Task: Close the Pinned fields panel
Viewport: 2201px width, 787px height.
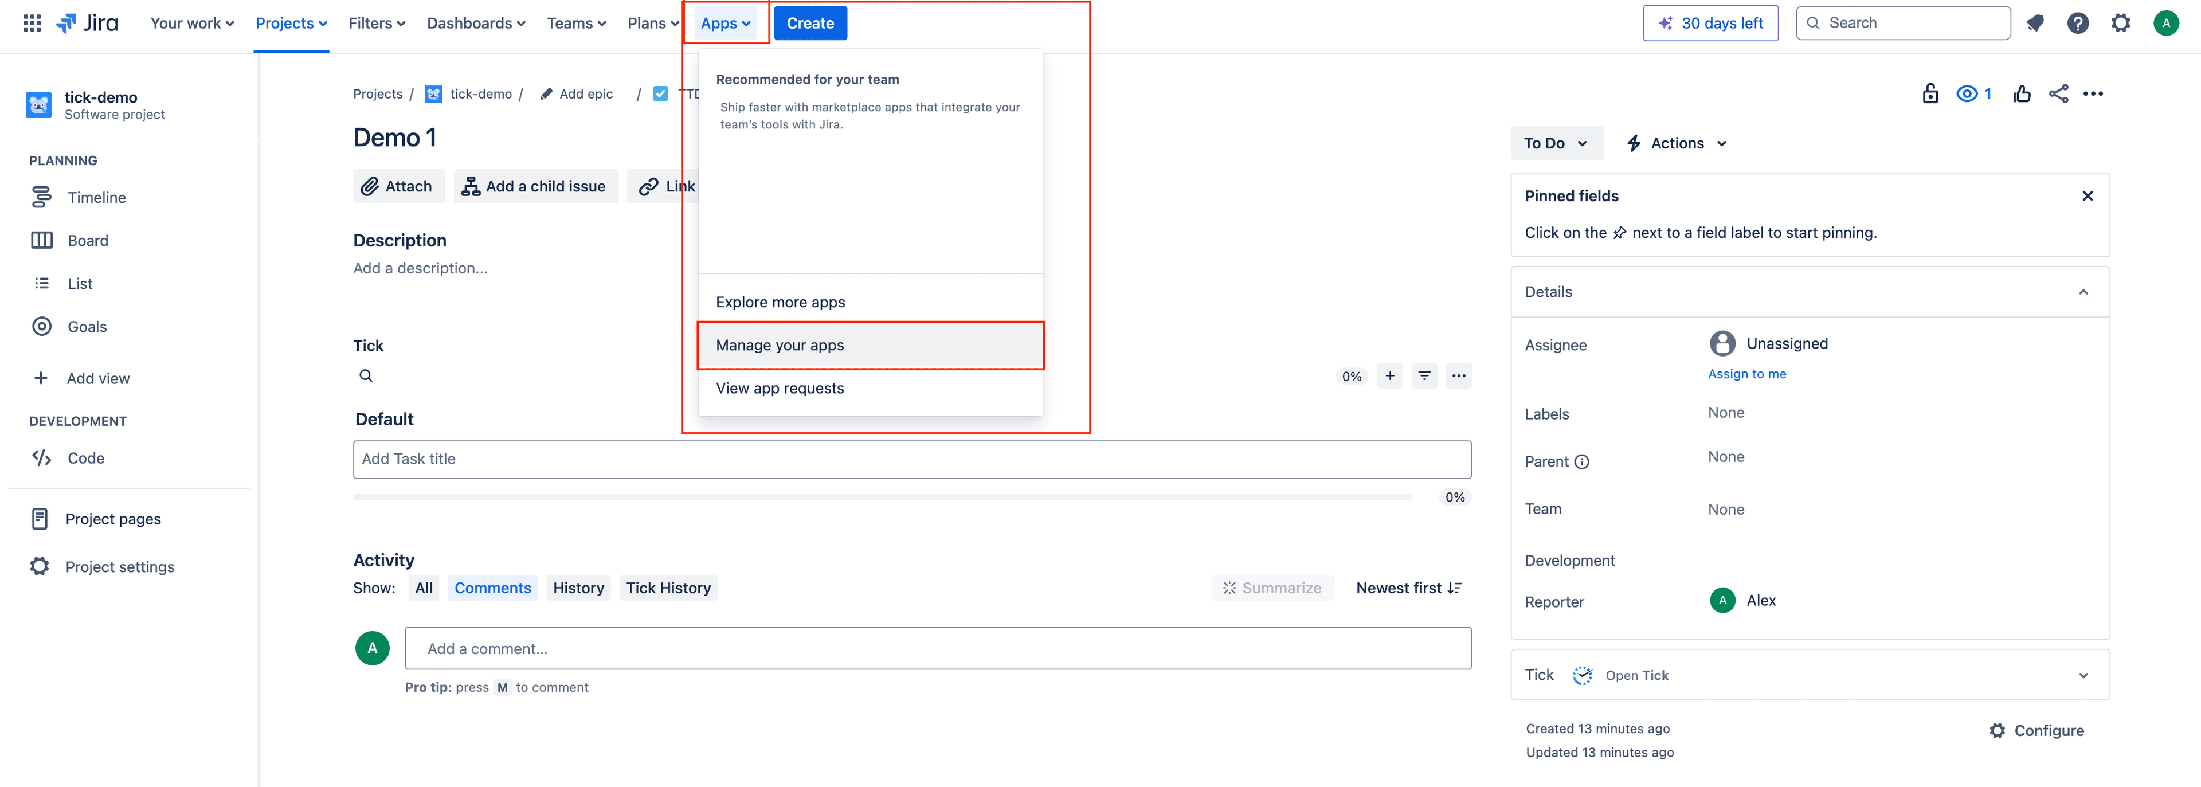Action: click(x=2088, y=195)
